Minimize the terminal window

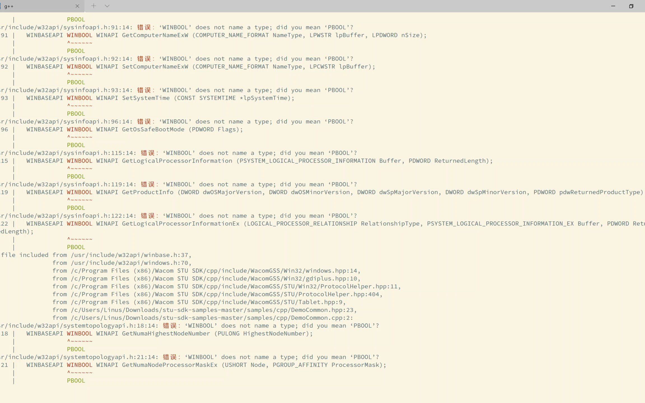613,6
